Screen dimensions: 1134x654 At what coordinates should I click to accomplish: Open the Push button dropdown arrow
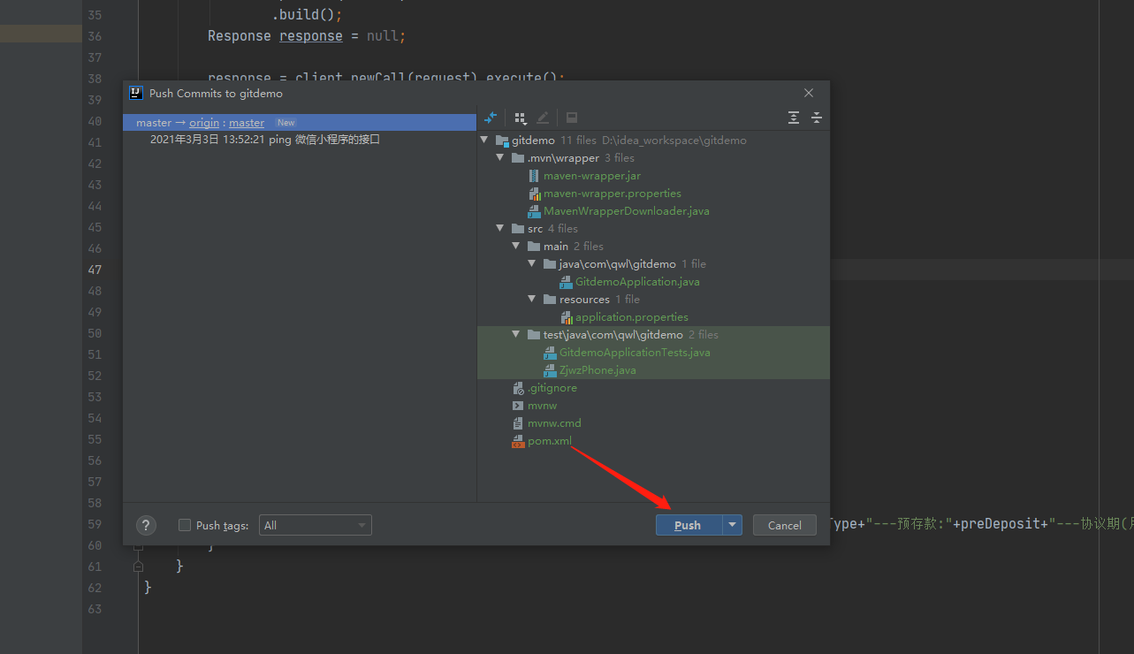click(x=732, y=525)
